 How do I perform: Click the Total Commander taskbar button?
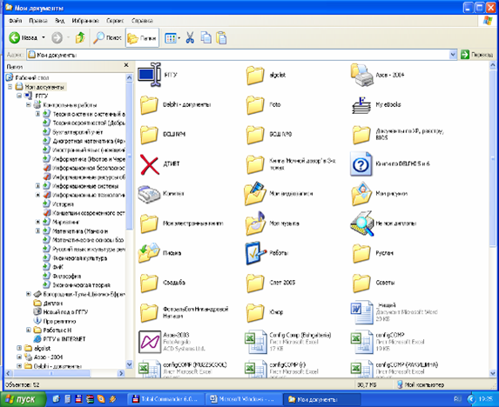pyautogui.click(x=165, y=399)
